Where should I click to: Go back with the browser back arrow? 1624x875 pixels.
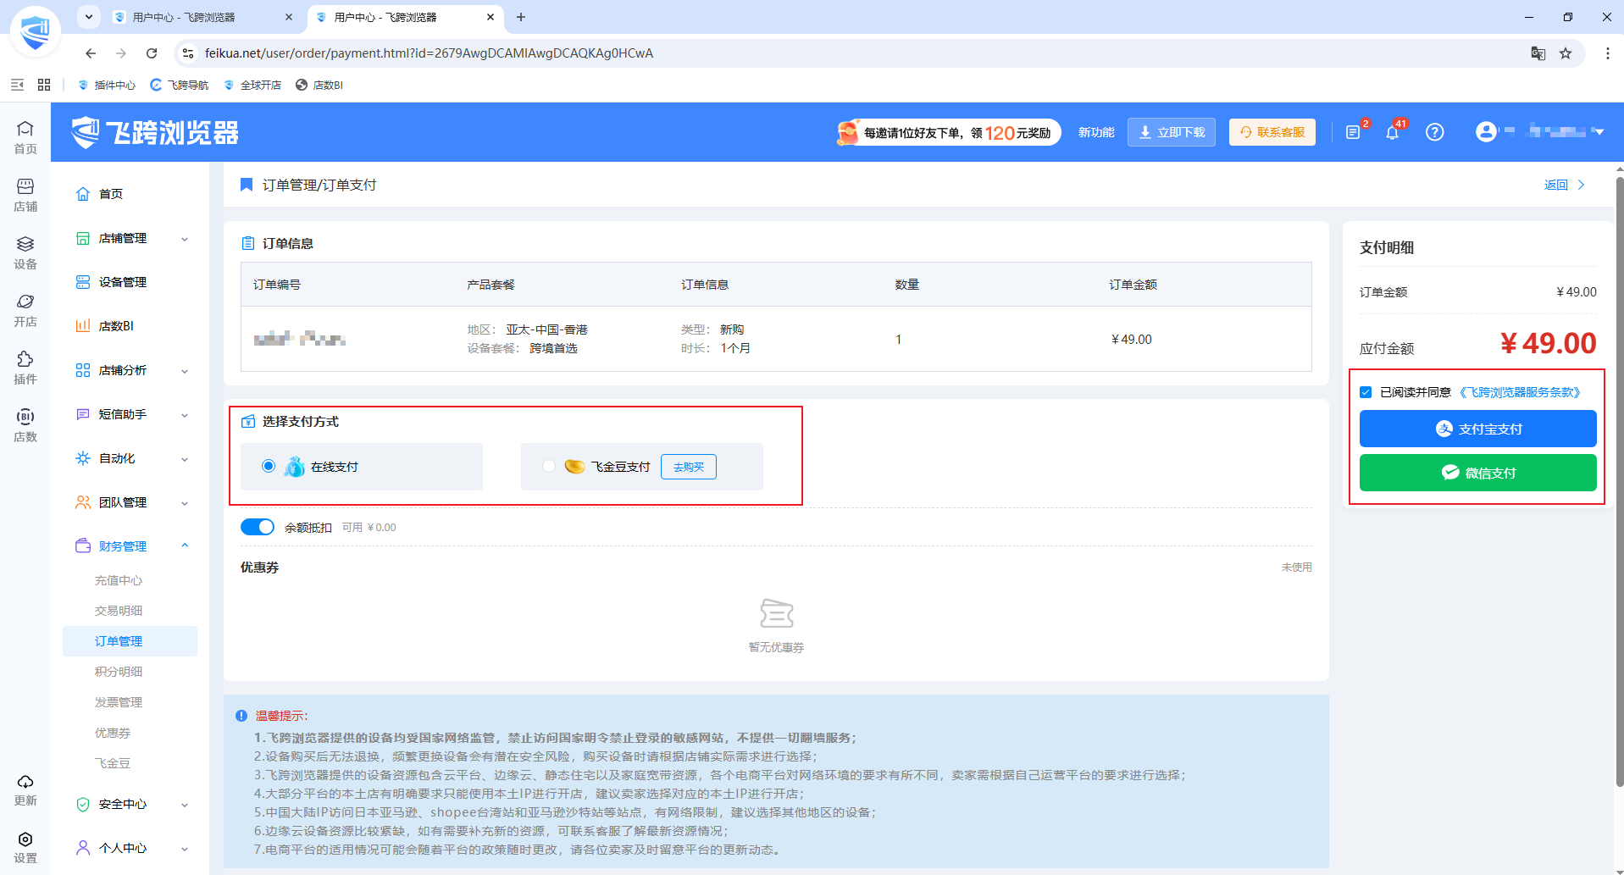pyautogui.click(x=91, y=53)
